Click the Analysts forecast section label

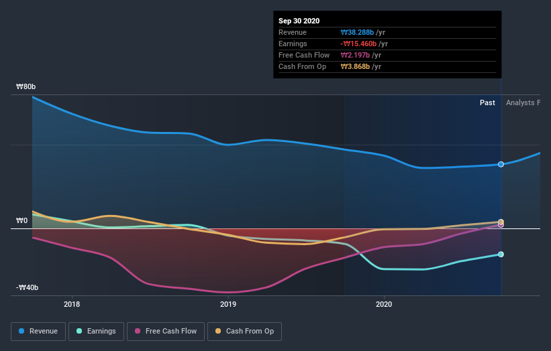tap(523, 102)
